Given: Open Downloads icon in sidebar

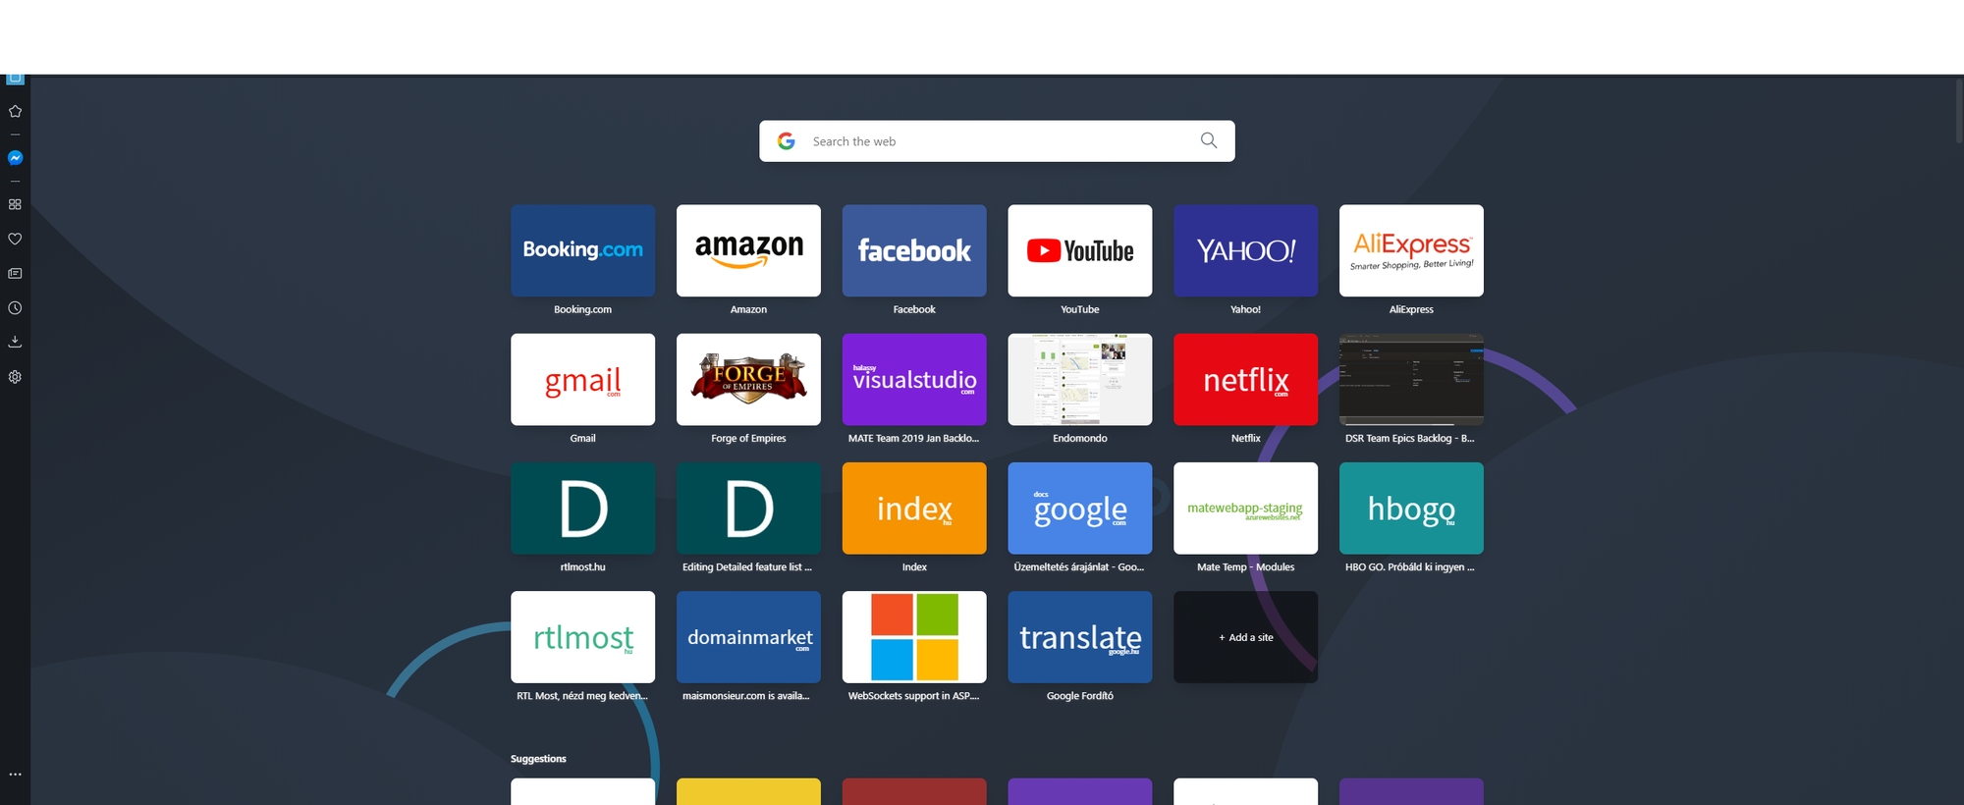Looking at the screenshot, I should point(15,342).
